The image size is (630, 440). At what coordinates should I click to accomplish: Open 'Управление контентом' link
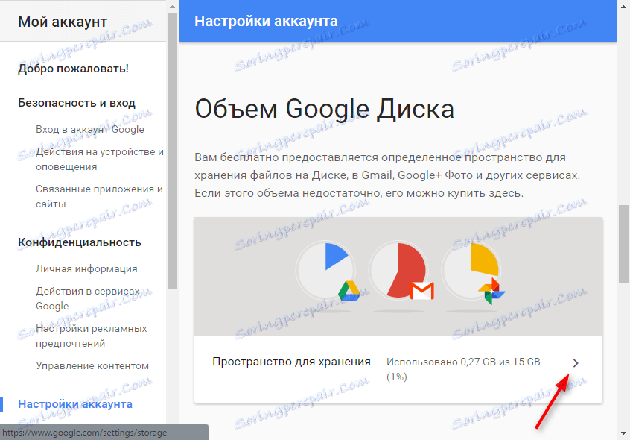coord(92,365)
